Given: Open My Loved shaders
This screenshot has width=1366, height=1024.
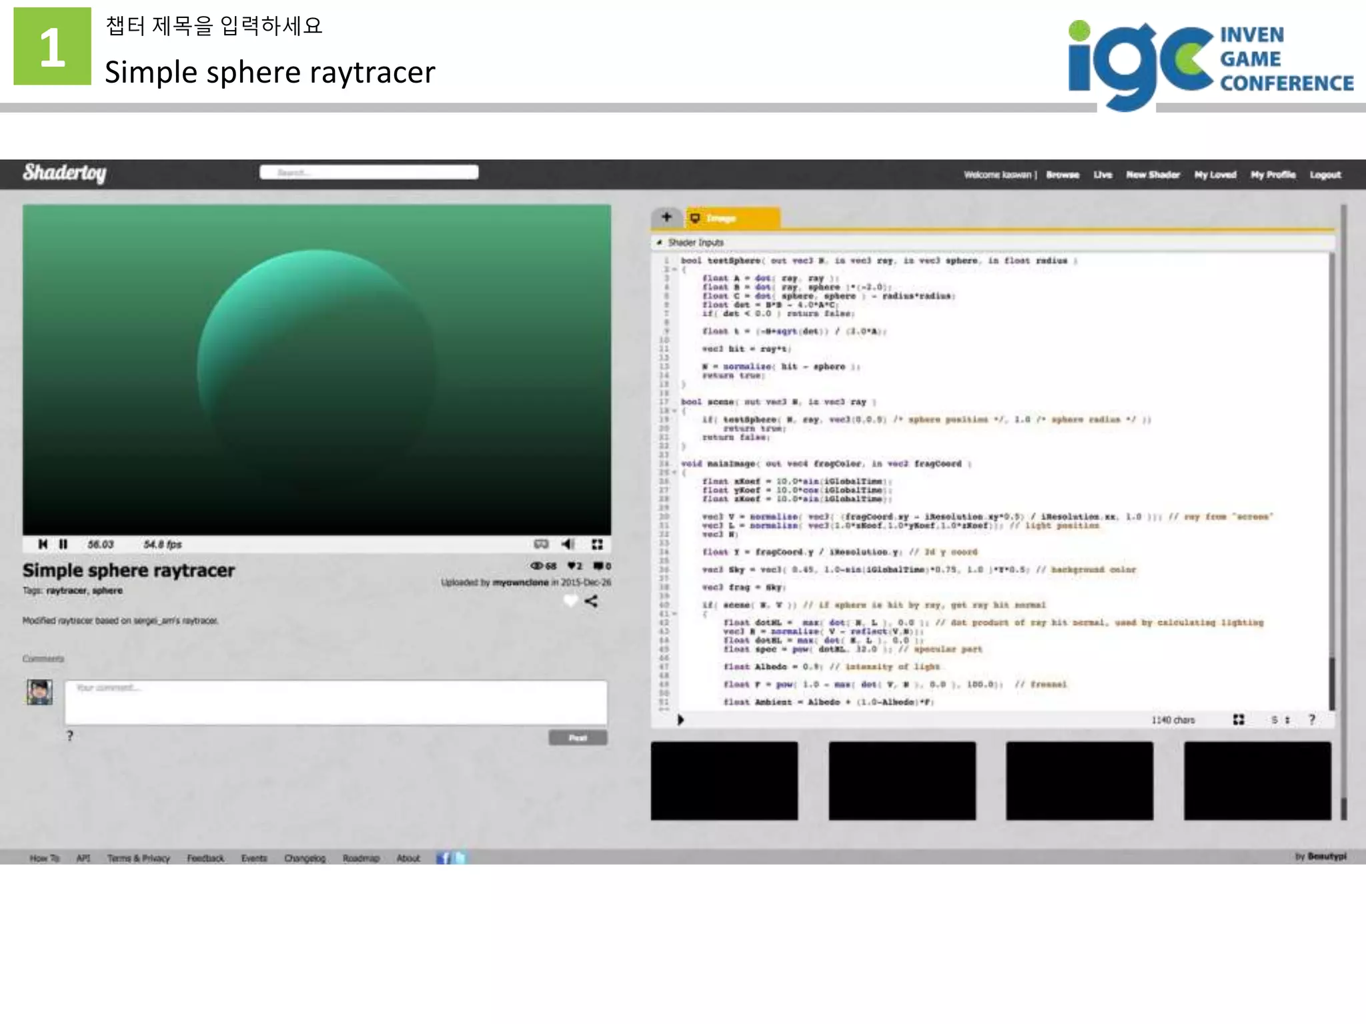Looking at the screenshot, I should [1215, 175].
